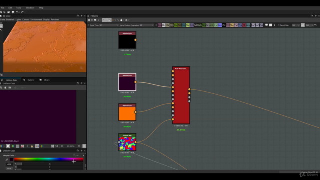The width and height of the screenshot is (320, 180).
Task: Select the Gradient Map node
Action: coord(127,142)
